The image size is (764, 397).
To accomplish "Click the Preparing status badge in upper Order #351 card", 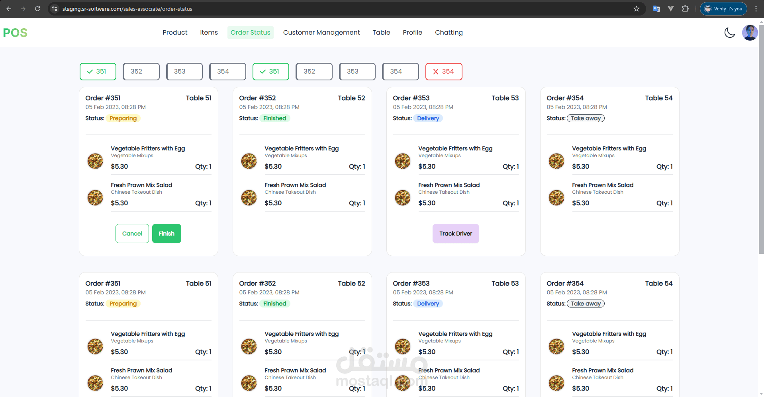I will point(123,118).
